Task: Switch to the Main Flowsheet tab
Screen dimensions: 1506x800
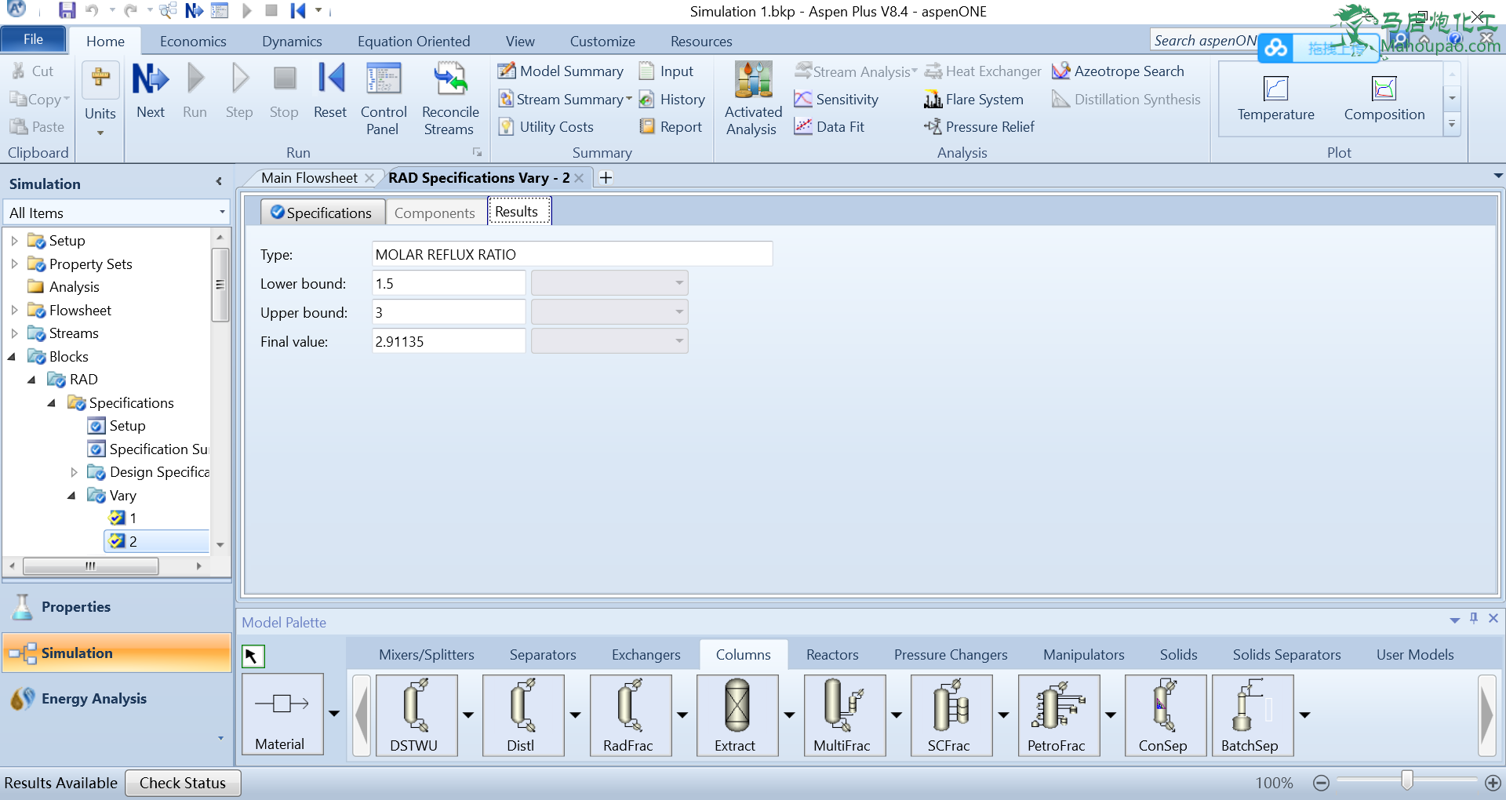Action: tap(309, 178)
